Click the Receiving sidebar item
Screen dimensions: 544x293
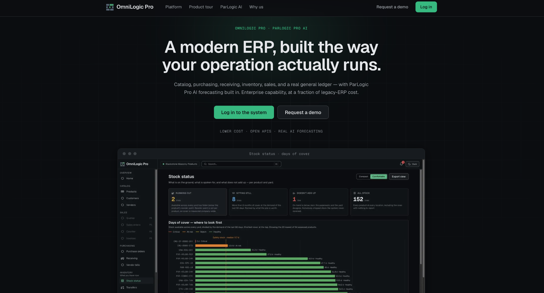137,258
